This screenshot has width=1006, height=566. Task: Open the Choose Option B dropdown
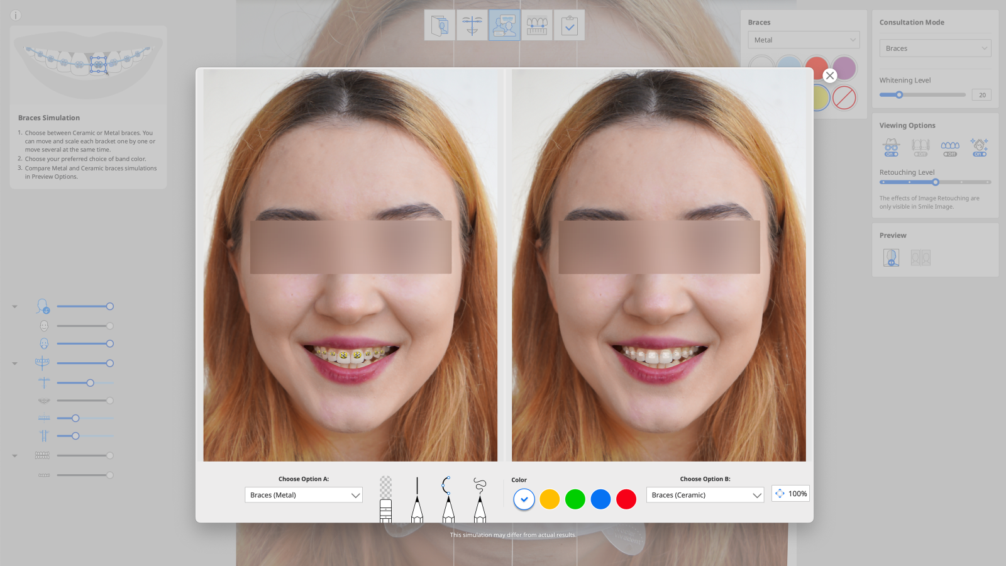click(x=705, y=495)
